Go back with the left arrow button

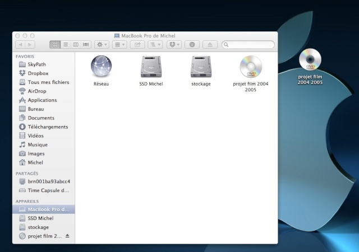20,45
